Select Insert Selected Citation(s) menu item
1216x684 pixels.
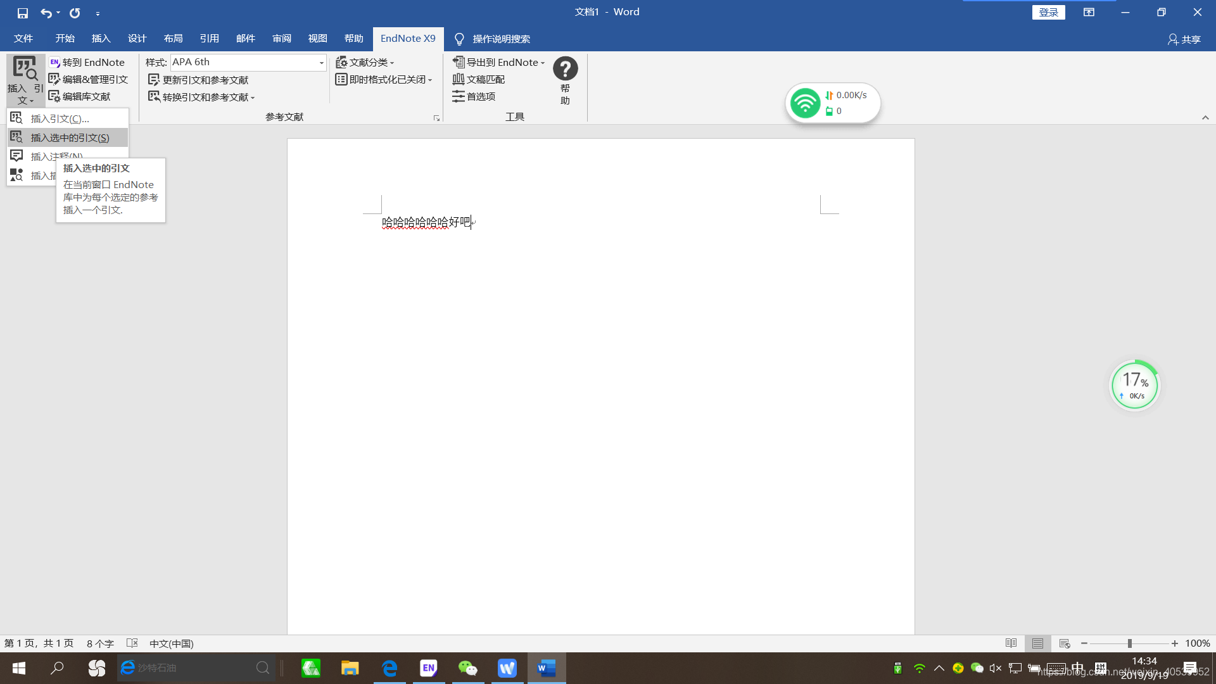[70, 137]
